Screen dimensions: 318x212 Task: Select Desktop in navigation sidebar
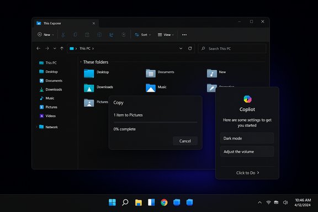click(x=49, y=72)
